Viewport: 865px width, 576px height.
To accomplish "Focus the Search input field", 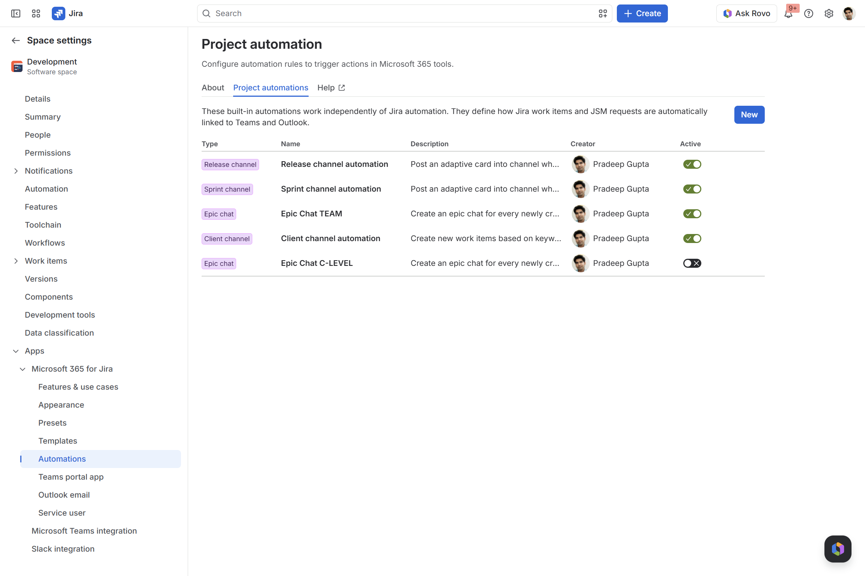I will [x=405, y=13].
